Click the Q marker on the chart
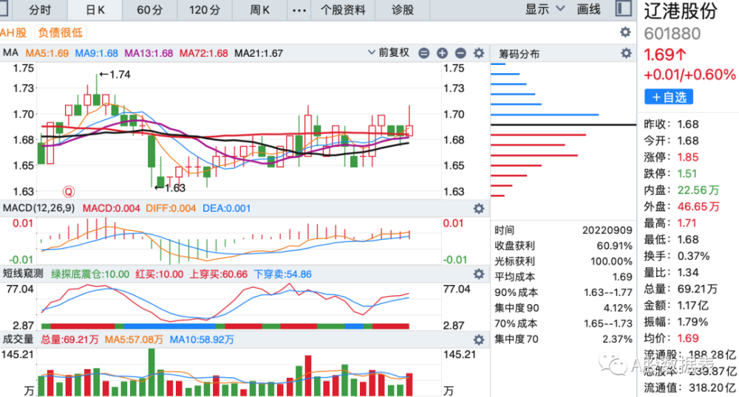The image size is (739, 397). pos(69,191)
